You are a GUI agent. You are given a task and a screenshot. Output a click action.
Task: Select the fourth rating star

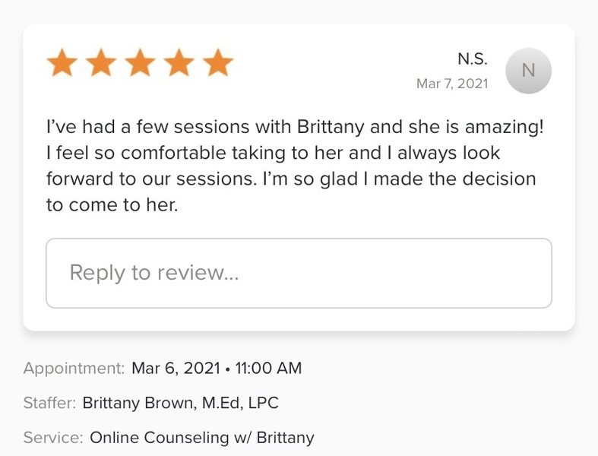tap(179, 63)
